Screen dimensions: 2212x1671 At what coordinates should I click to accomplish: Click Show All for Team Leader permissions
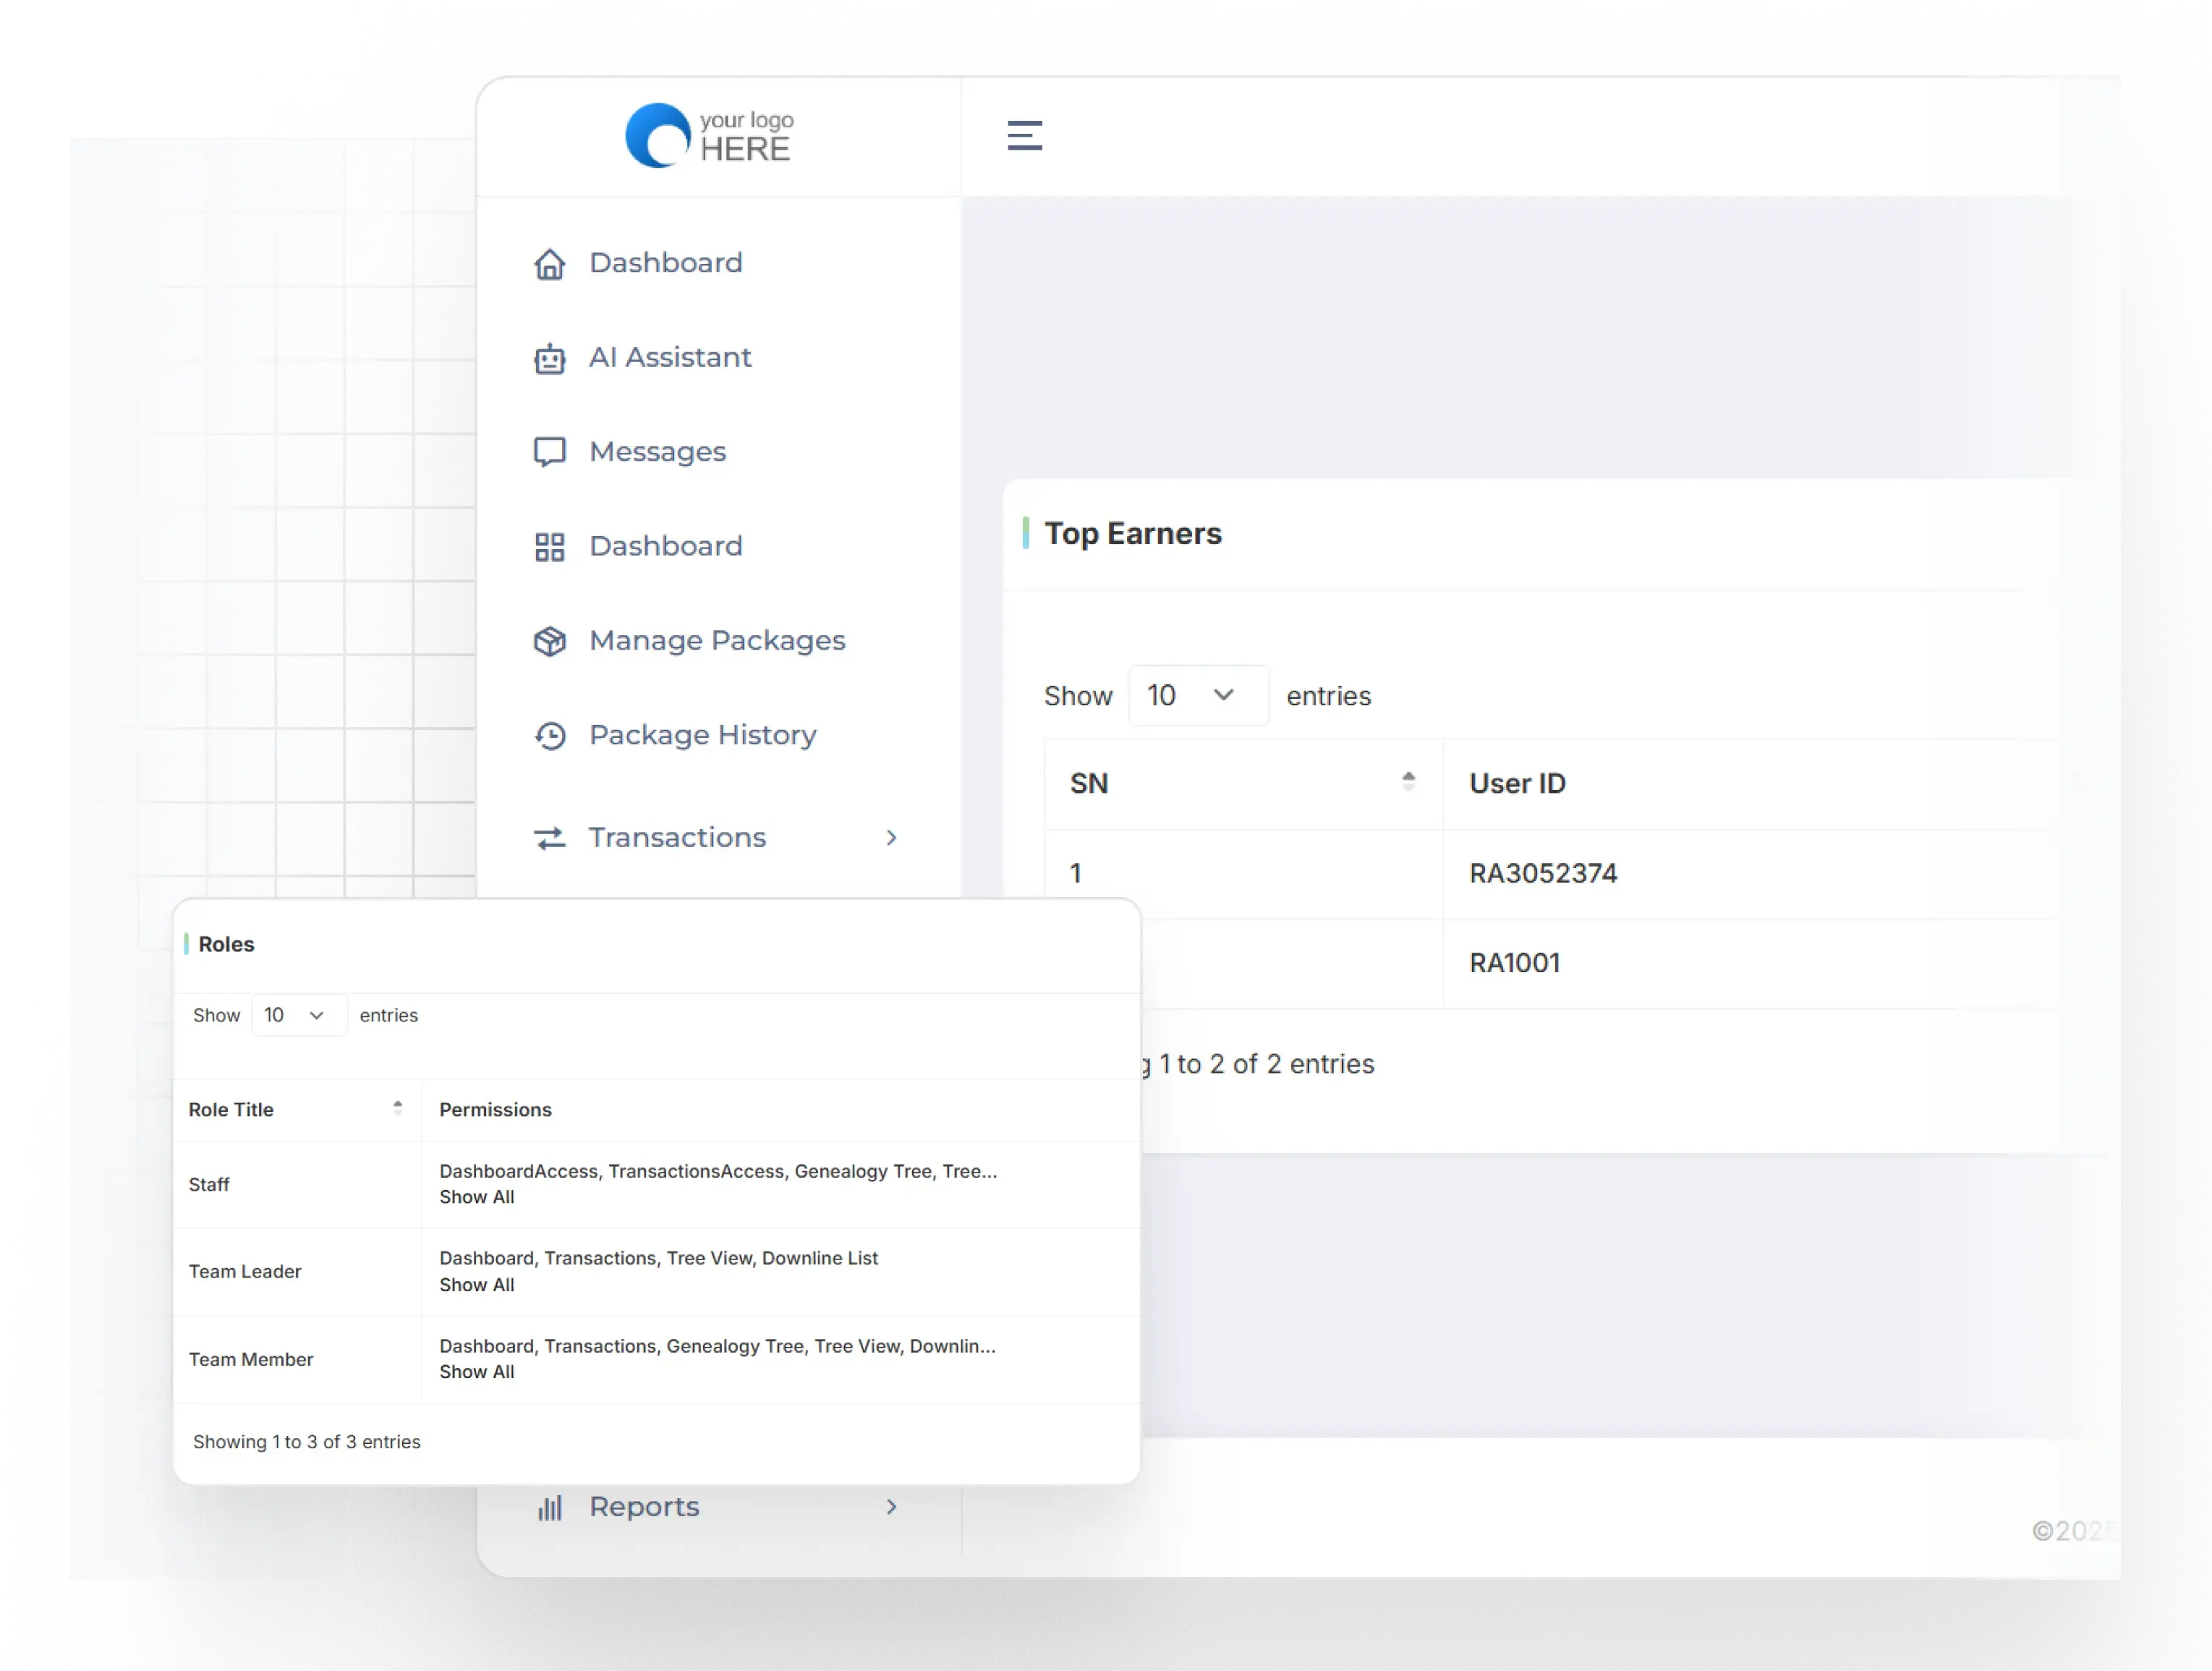(477, 1285)
